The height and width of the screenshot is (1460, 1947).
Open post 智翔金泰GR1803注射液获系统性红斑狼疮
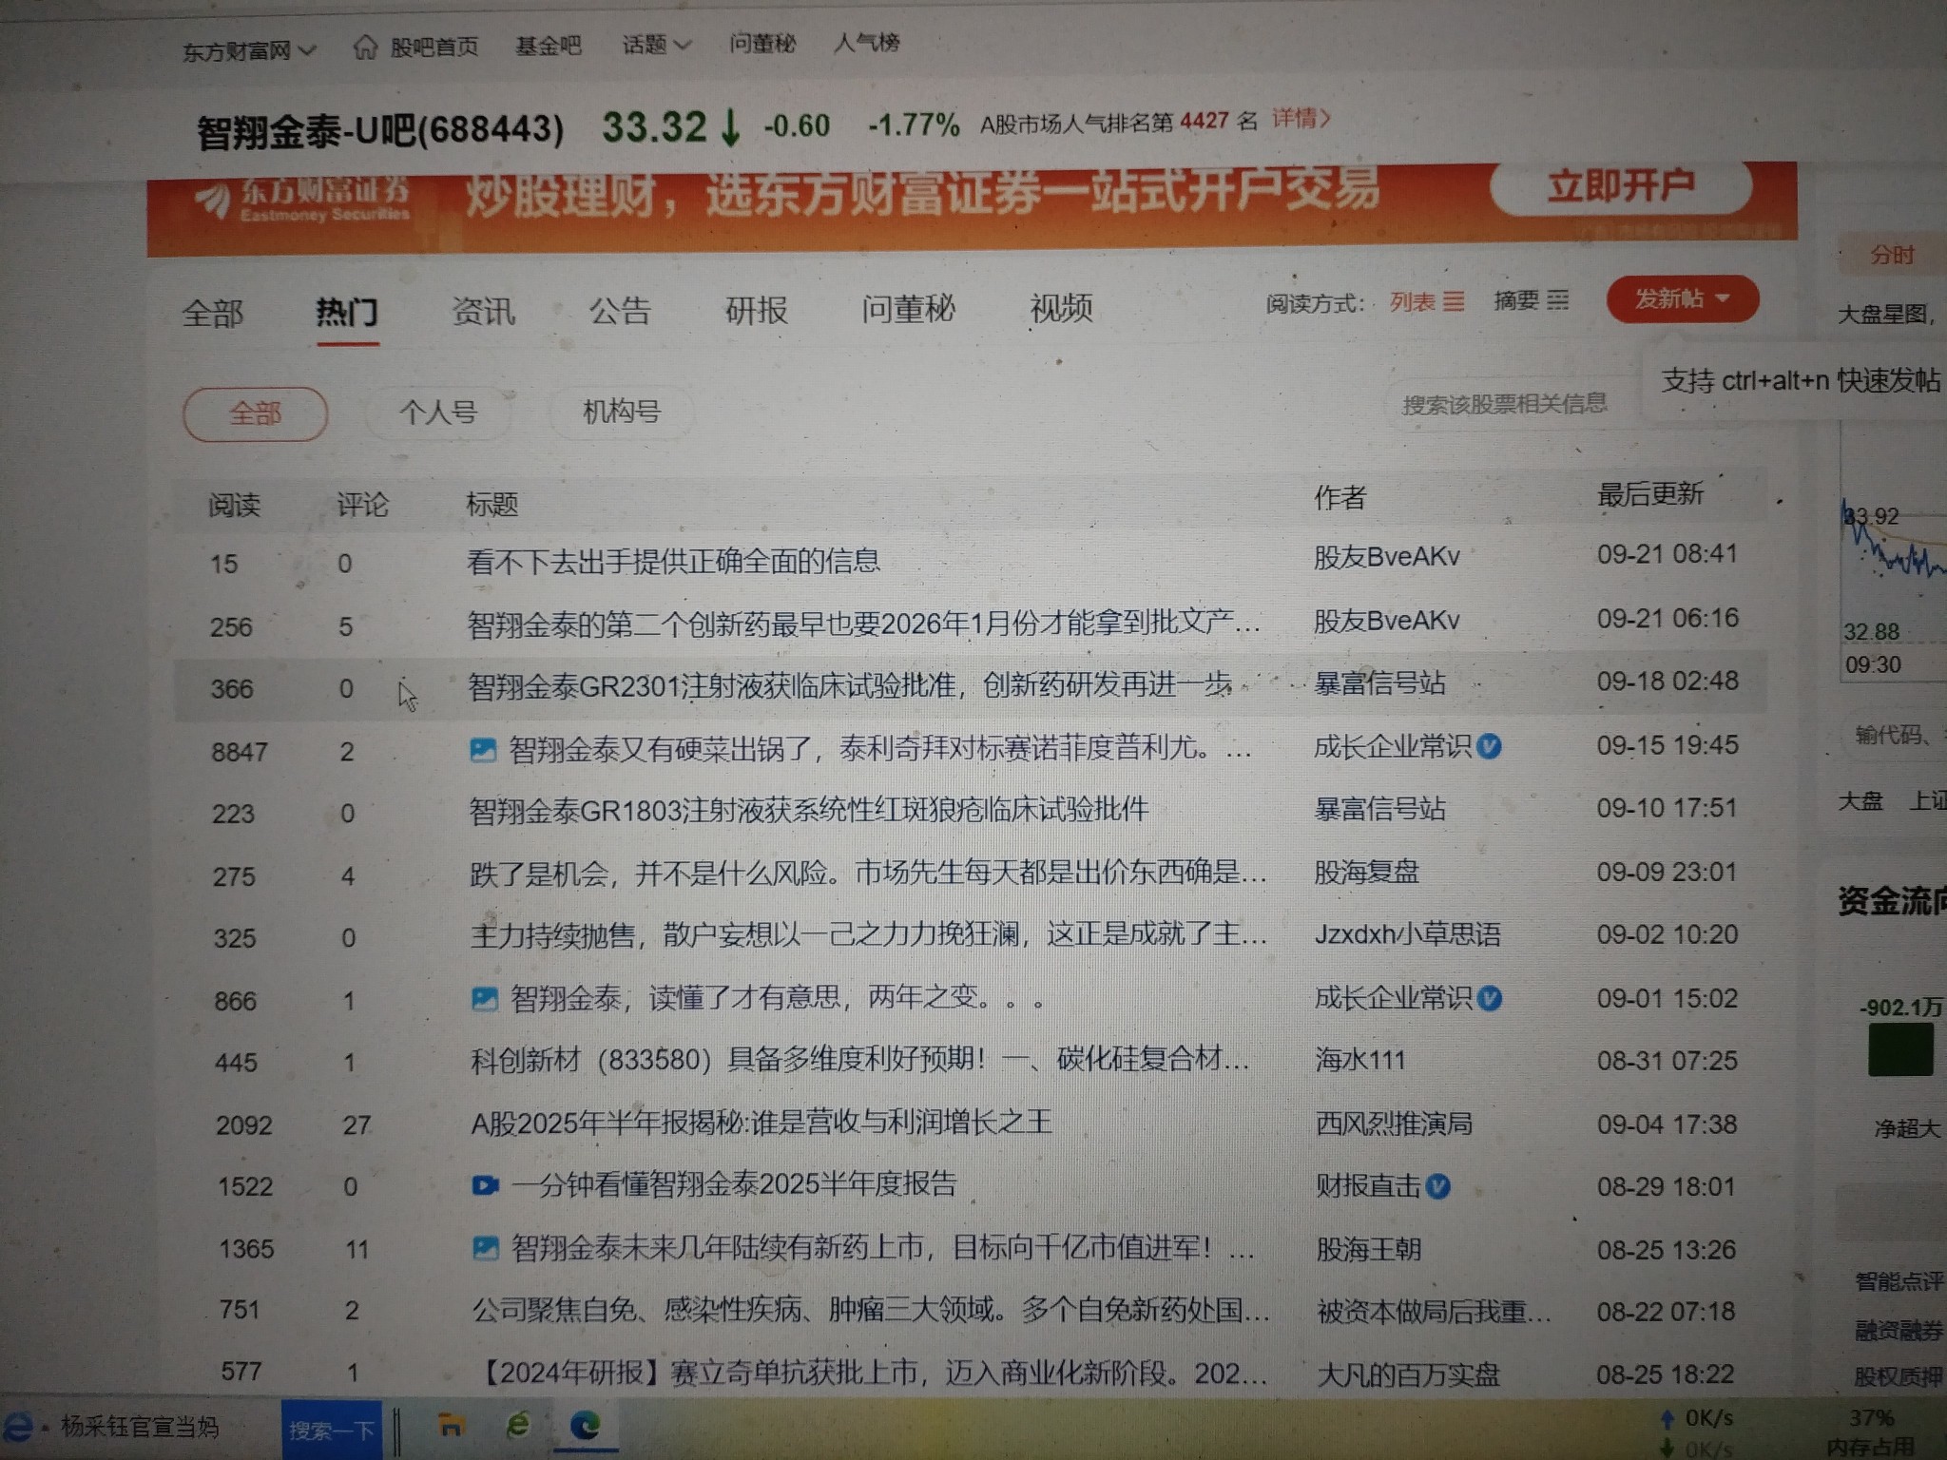tap(809, 810)
